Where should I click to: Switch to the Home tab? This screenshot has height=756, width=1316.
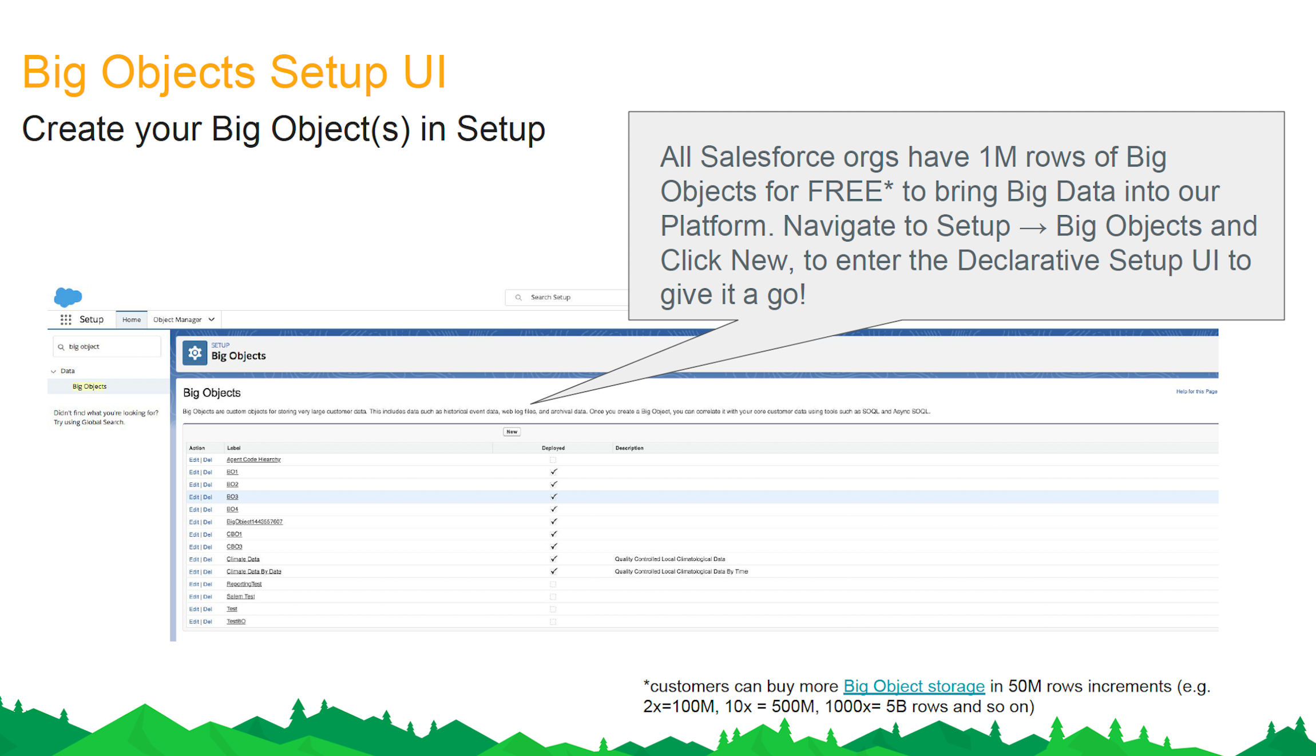pos(131,319)
